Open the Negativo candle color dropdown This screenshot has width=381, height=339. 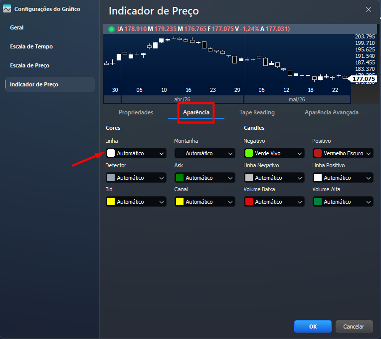pyautogui.click(x=274, y=153)
